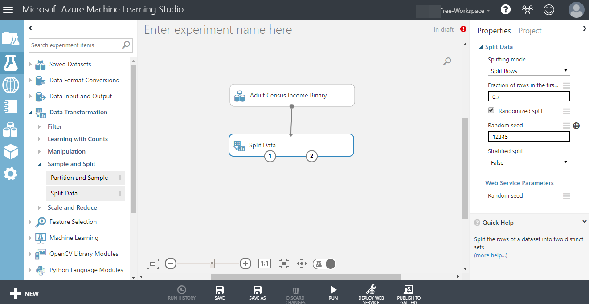Expand the Data Format Conversions category
Viewport: 589px width, 304px height.
click(31, 80)
